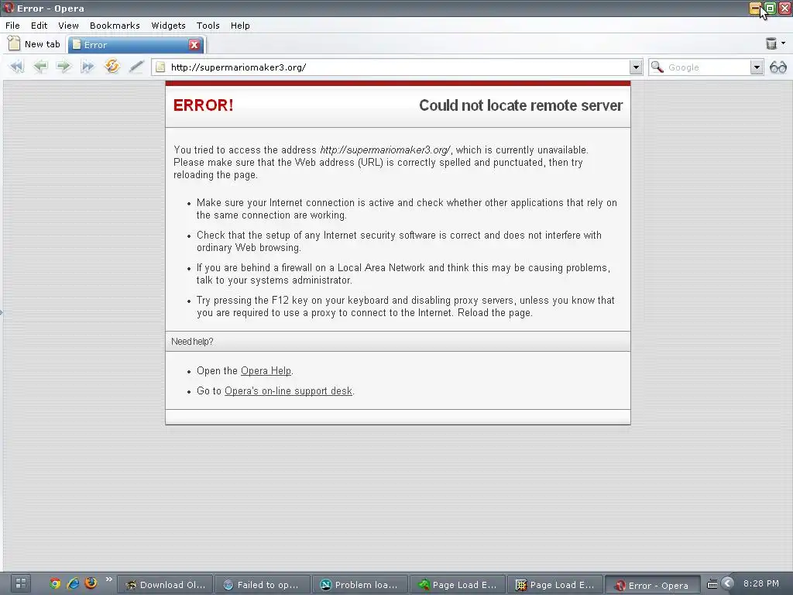The image size is (793, 595).
Task: Click the Opera logo in title bar
Action: pos(9,8)
